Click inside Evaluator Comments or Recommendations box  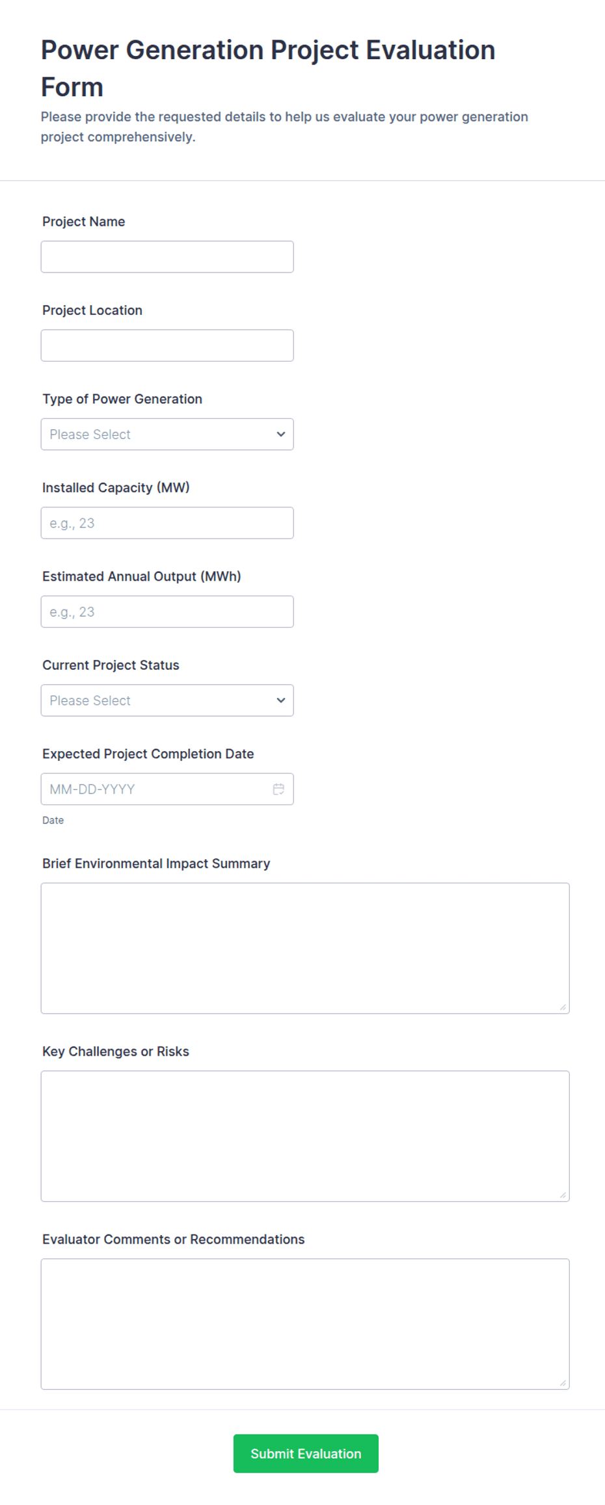(x=305, y=1324)
